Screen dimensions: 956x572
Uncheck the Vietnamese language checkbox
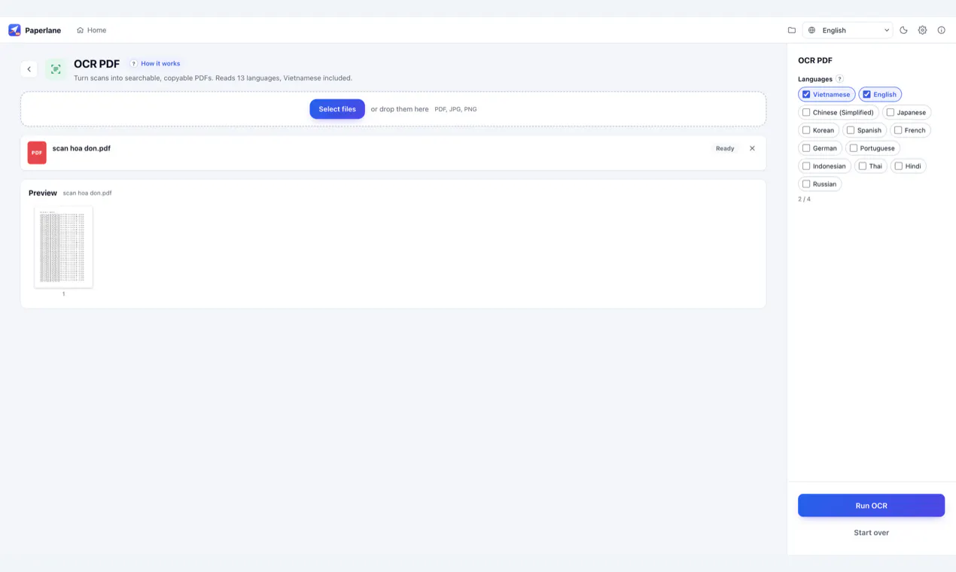806,95
